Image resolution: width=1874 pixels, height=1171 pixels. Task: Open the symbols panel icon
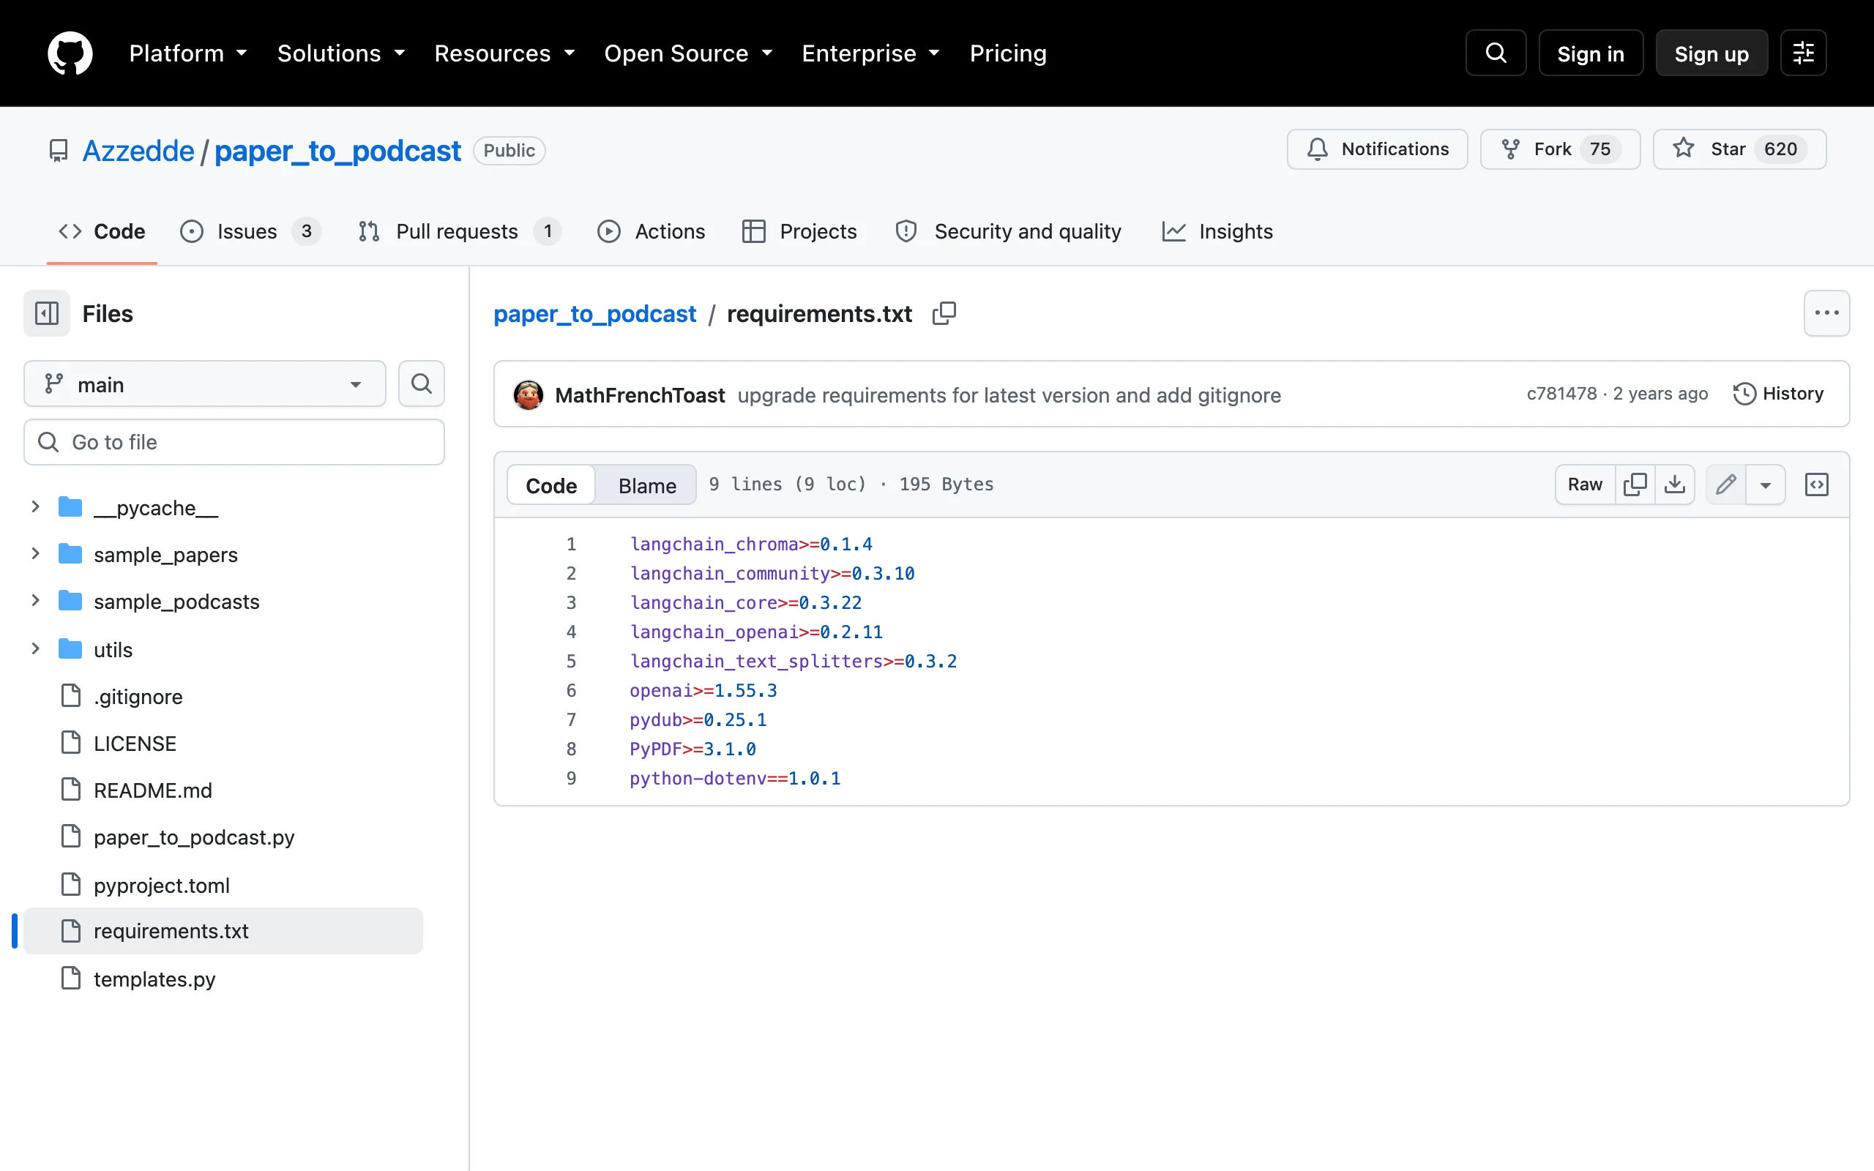[1816, 485]
